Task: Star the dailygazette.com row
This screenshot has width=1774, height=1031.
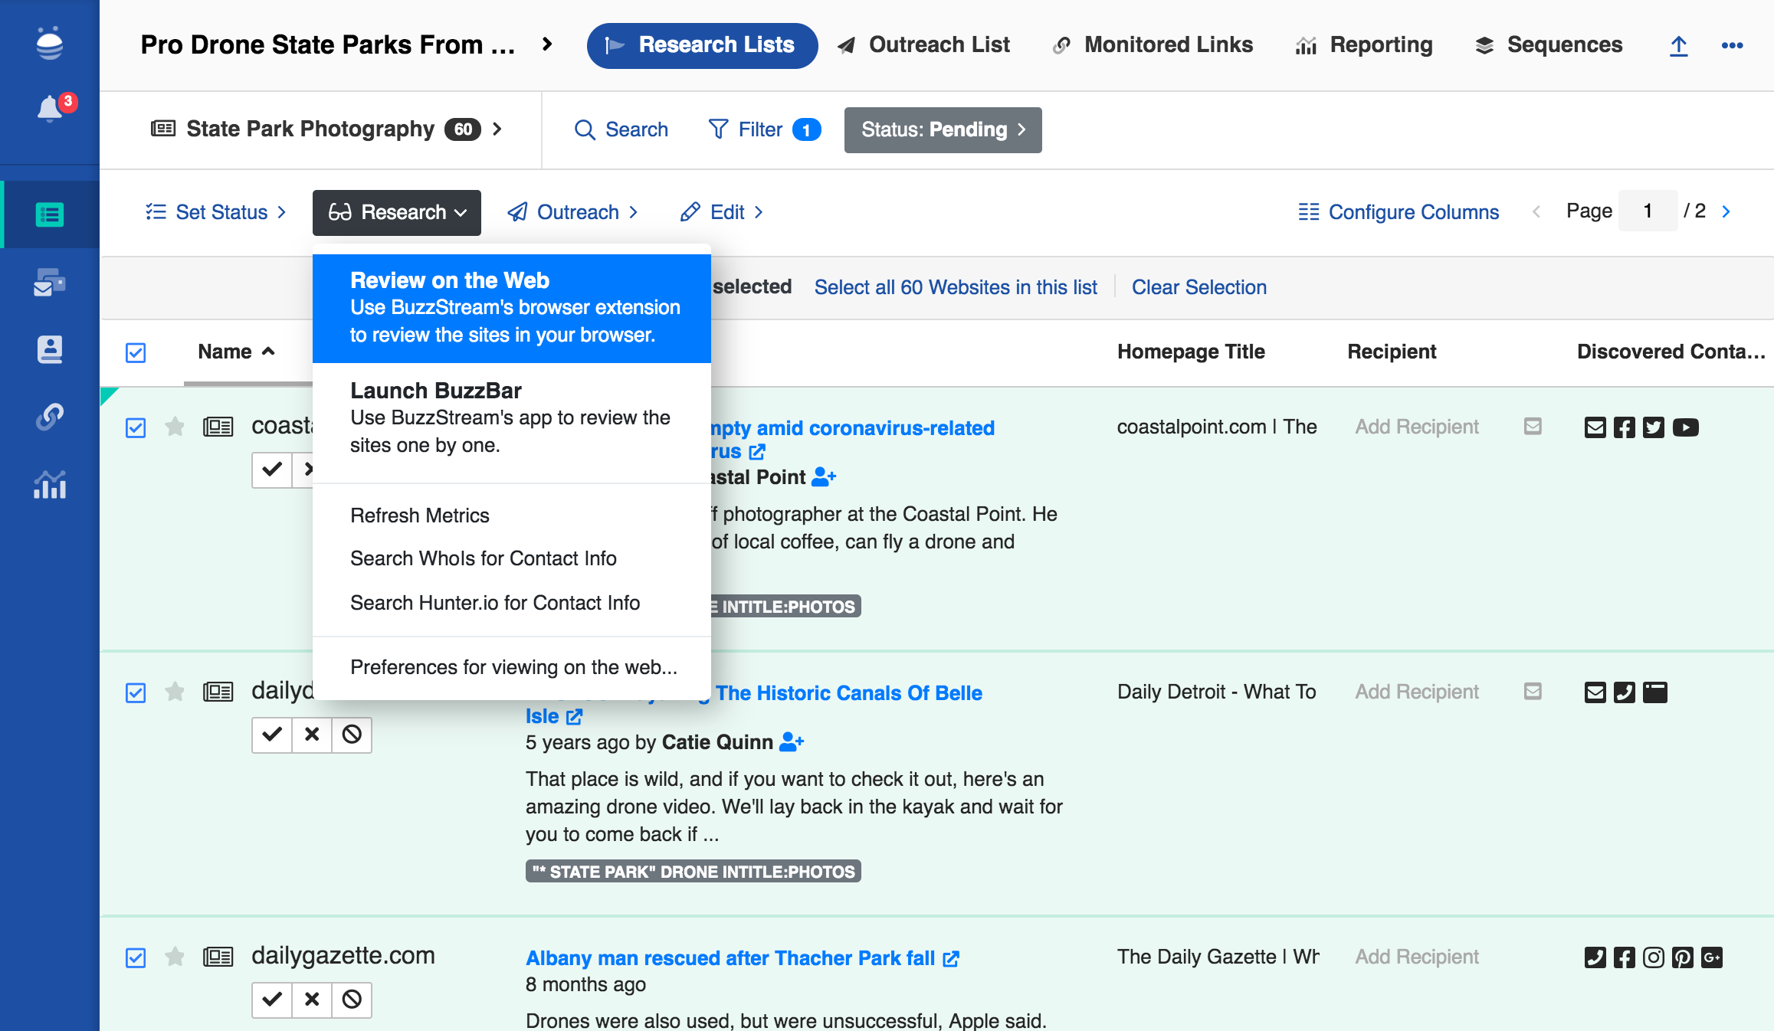Action: (175, 957)
